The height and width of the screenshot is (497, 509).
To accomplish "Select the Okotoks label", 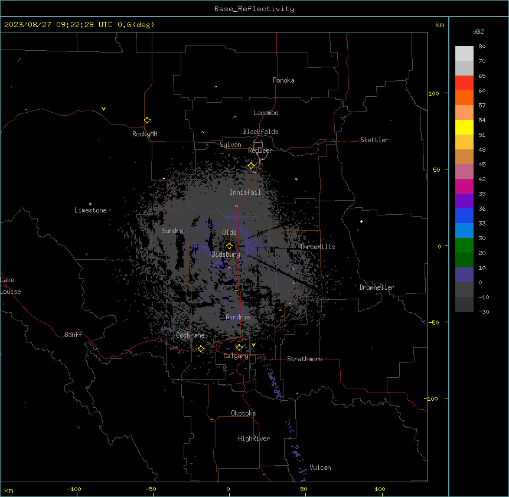I will [243, 413].
